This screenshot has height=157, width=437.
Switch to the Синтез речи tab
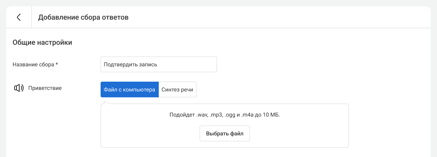(177, 89)
